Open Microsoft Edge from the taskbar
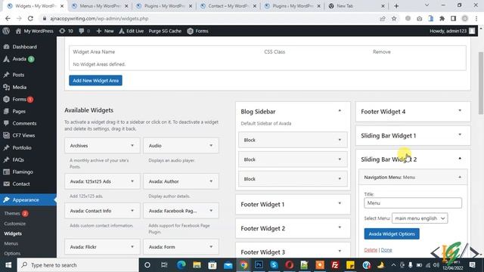The image size is (484, 272). (181, 265)
